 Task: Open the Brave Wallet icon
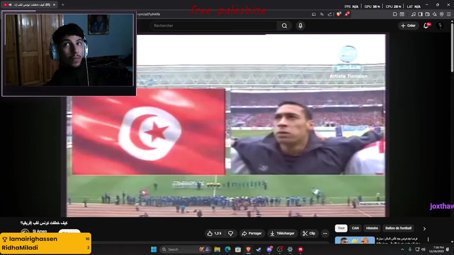[427, 14]
